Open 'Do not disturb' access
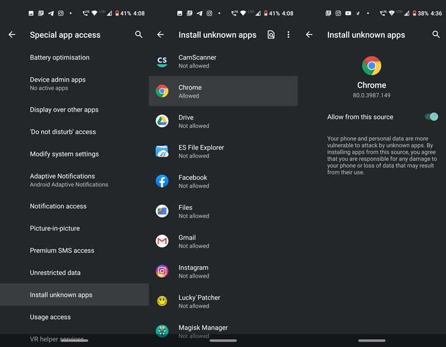 tap(74, 132)
